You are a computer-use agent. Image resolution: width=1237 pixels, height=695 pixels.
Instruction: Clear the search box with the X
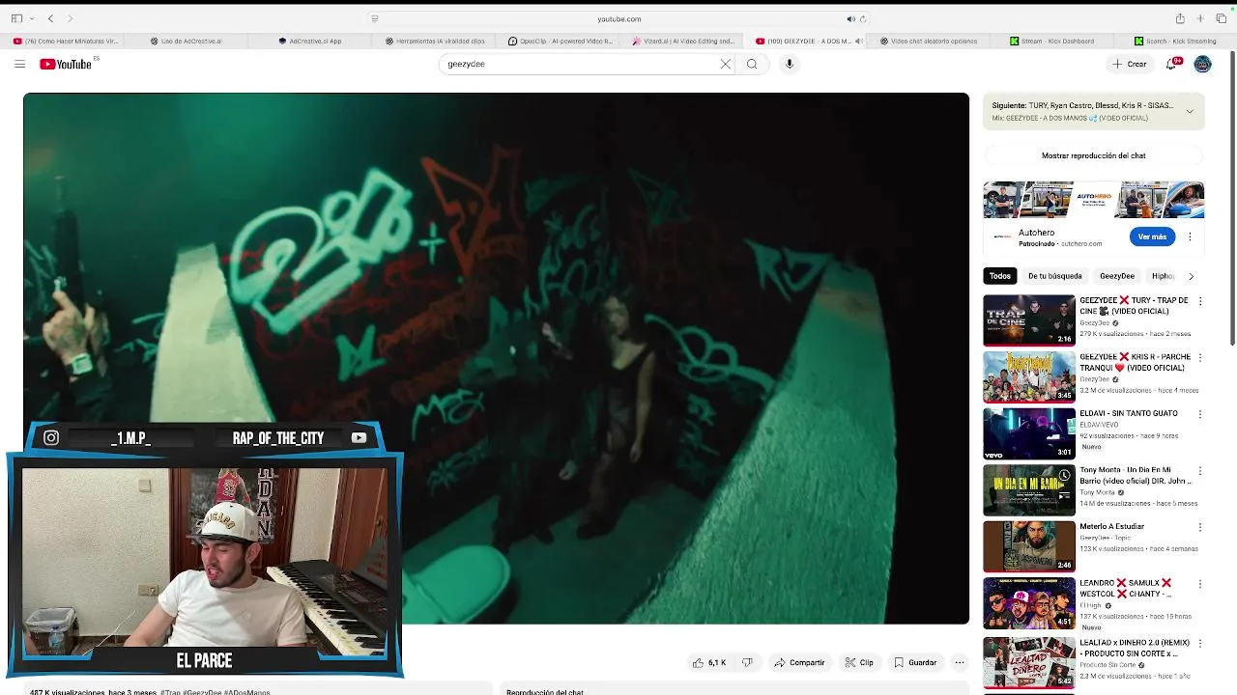[x=726, y=64]
